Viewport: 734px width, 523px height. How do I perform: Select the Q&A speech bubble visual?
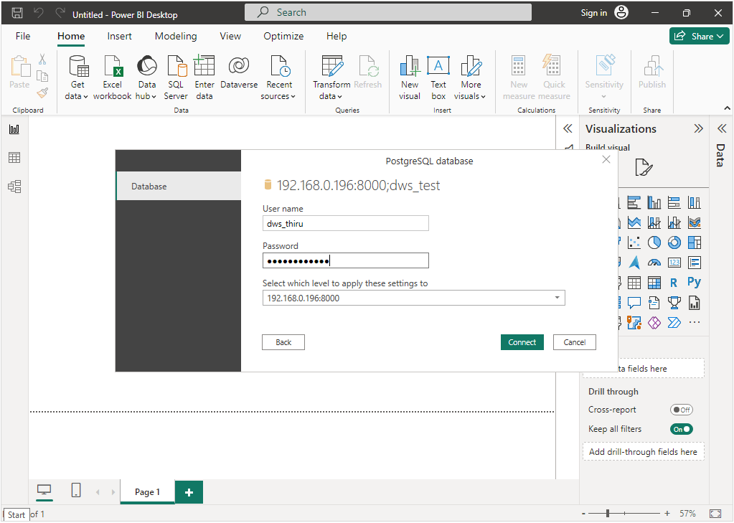point(634,303)
